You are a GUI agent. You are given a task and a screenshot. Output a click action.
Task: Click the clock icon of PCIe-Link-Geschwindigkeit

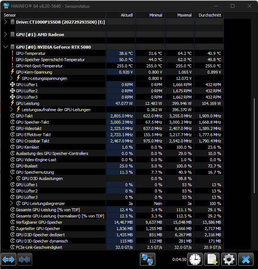pyautogui.click(x=13, y=247)
